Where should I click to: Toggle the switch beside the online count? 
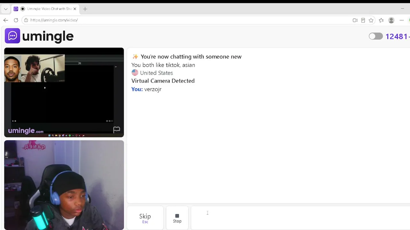[376, 36]
